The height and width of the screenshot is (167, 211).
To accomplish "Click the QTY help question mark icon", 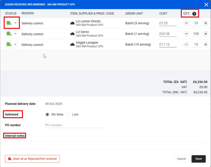I will [194, 14].
